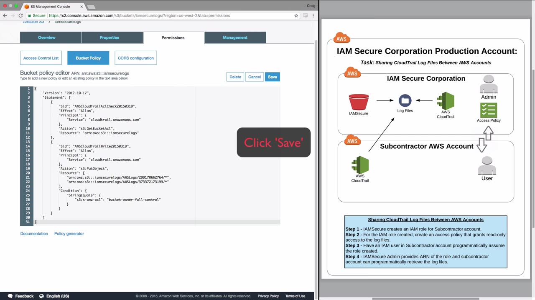Delete the bucket policy
535x300 pixels.
pyautogui.click(x=235, y=77)
